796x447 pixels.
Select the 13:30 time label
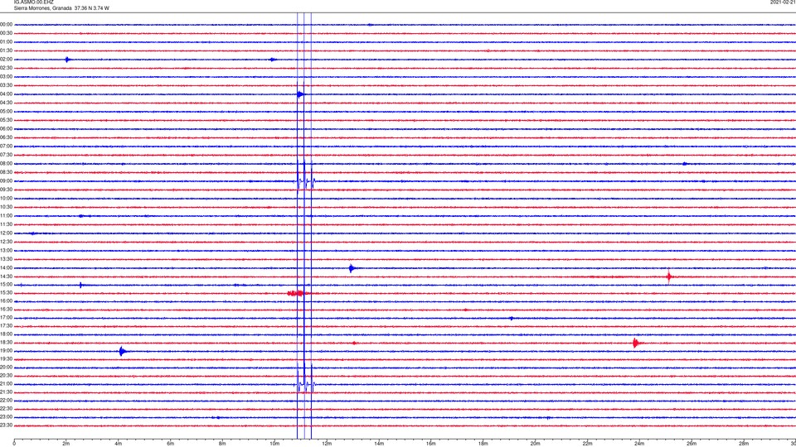6,259
